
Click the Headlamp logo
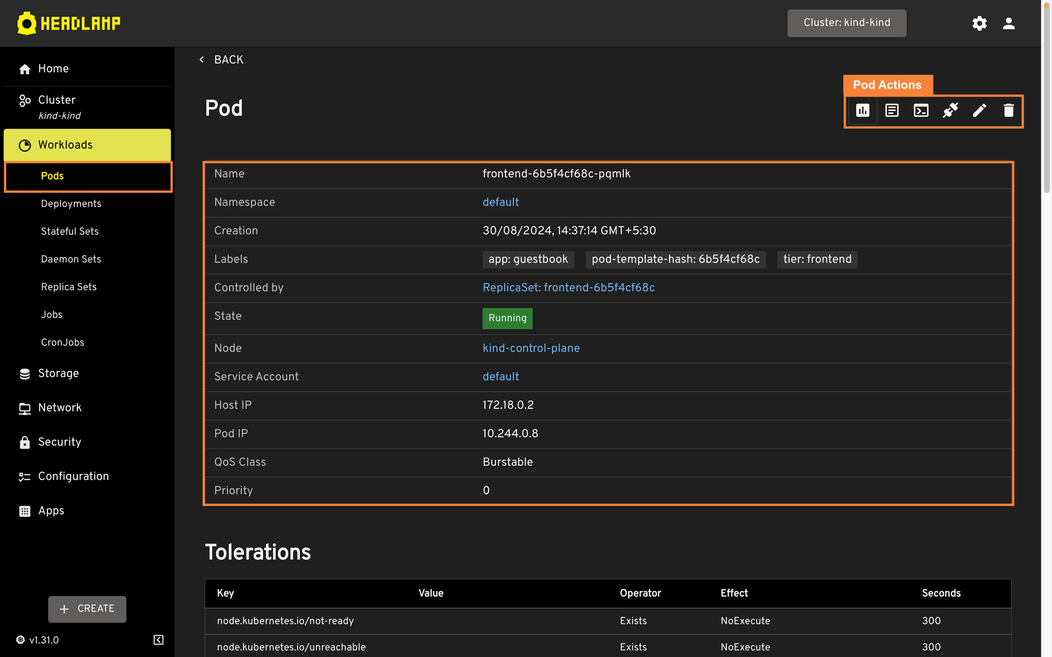point(69,23)
